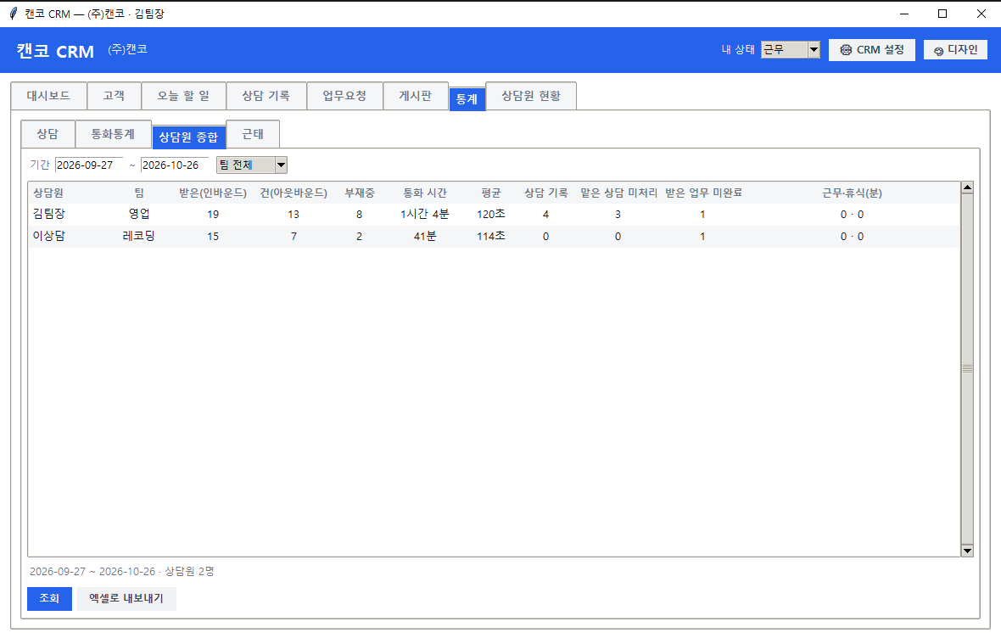Select the 상담원 종합 sub-tab

tap(188, 137)
